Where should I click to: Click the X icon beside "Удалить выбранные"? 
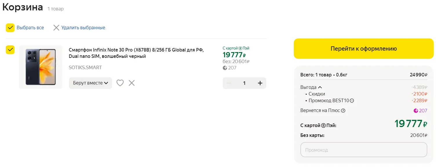point(56,28)
